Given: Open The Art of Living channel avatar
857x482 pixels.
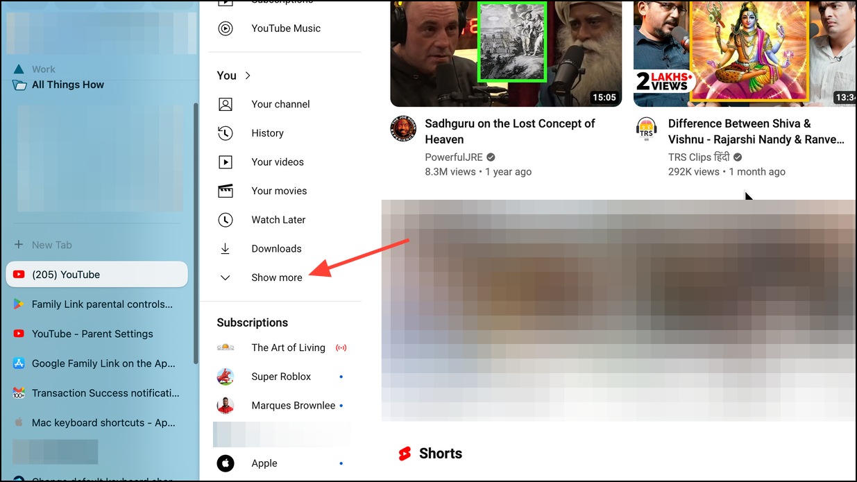Looking at the screenshot, I should (x=226, y=347).
